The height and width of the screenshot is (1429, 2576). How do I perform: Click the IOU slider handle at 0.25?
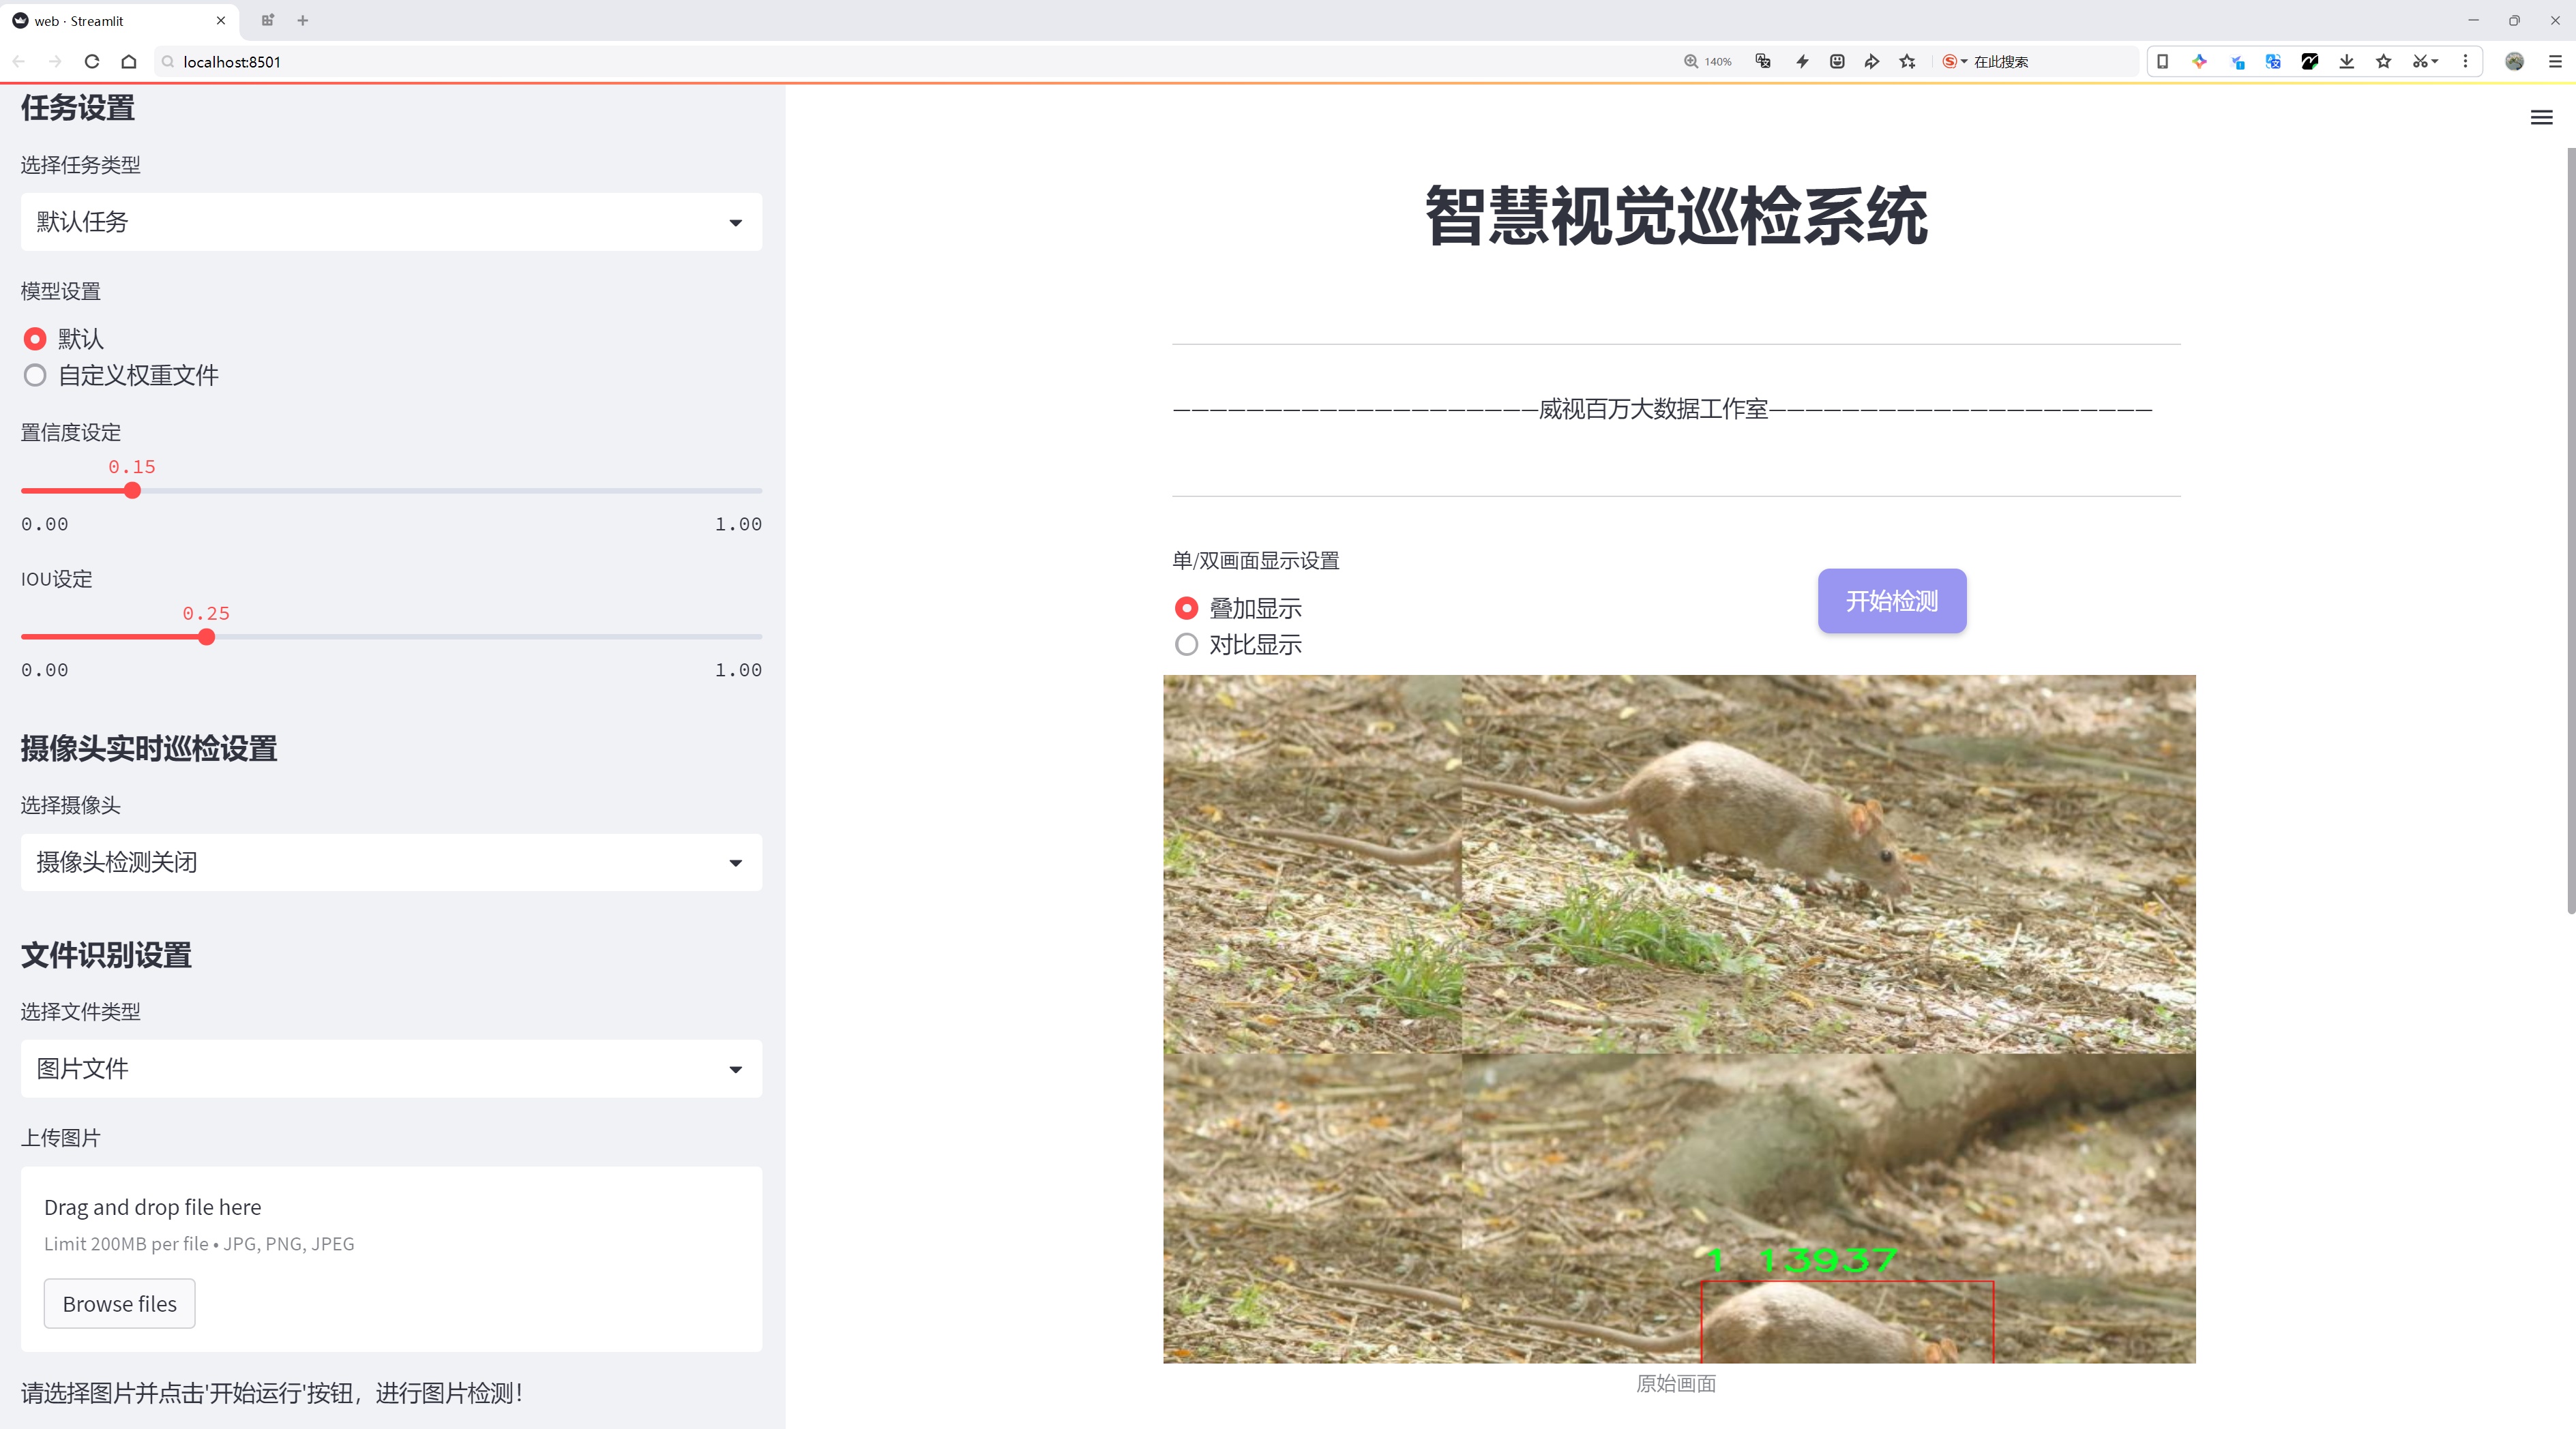click(x=206, y=637)
